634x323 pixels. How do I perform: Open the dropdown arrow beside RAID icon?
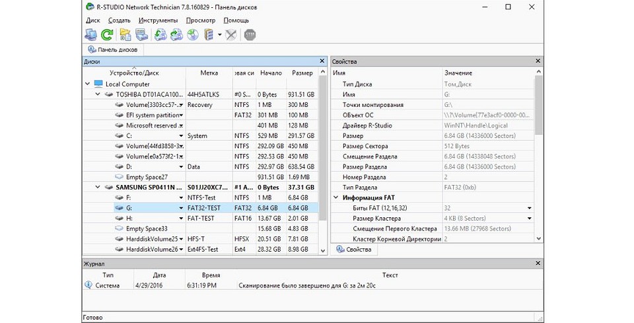219,35
